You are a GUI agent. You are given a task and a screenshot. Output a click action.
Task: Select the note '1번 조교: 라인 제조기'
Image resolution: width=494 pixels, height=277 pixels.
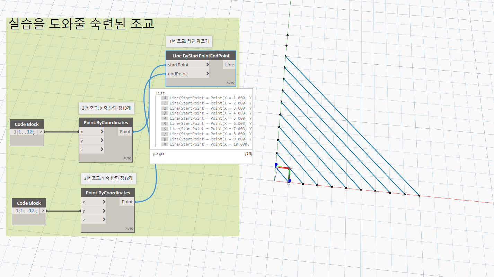(189, 41)
